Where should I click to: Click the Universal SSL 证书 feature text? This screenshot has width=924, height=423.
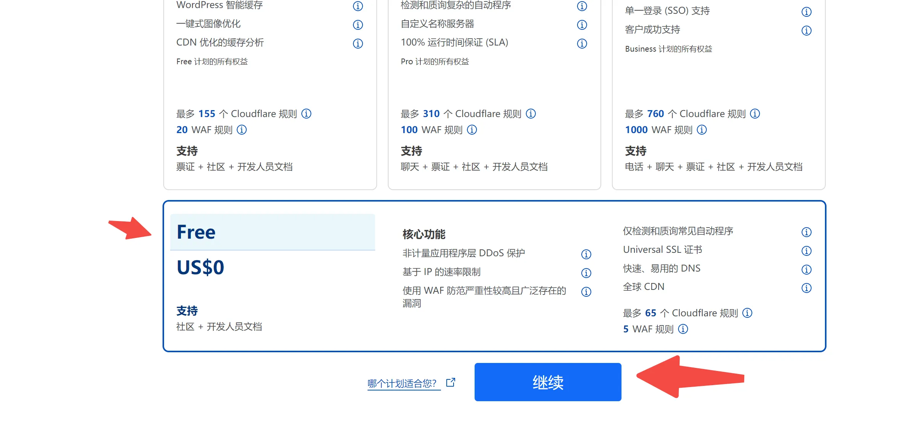point(663,250)
